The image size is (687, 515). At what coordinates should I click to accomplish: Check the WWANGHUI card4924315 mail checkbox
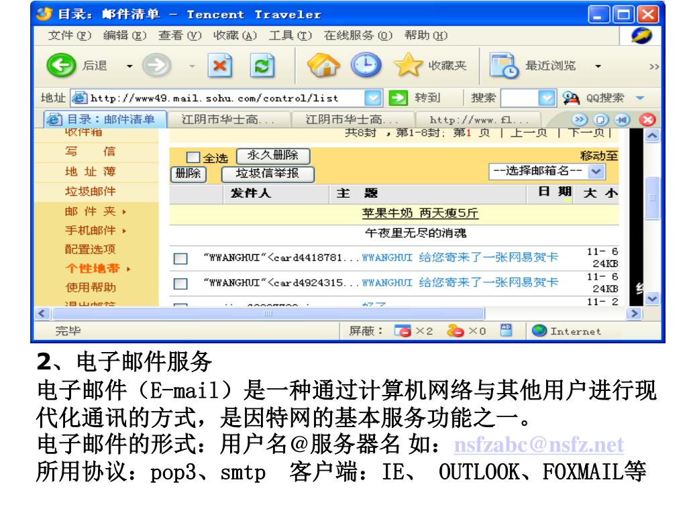pyautogui.click(x=180, y=284)
